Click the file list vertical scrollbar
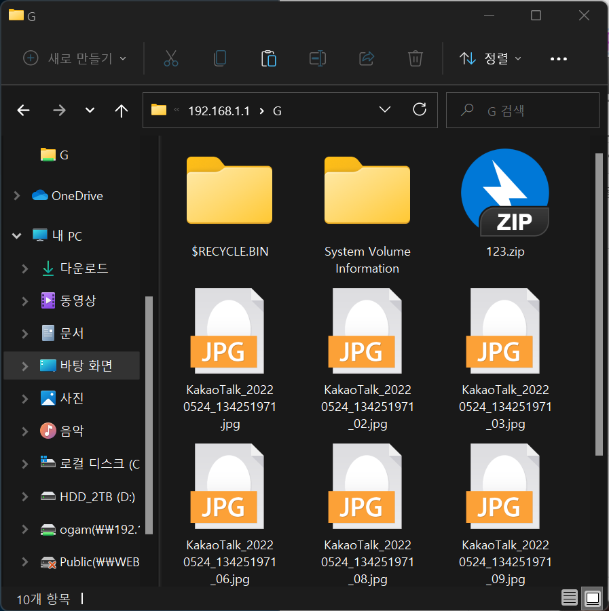 (599, 304)
